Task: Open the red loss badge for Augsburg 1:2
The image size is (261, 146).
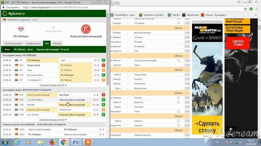Action: (x=103, y=95)
